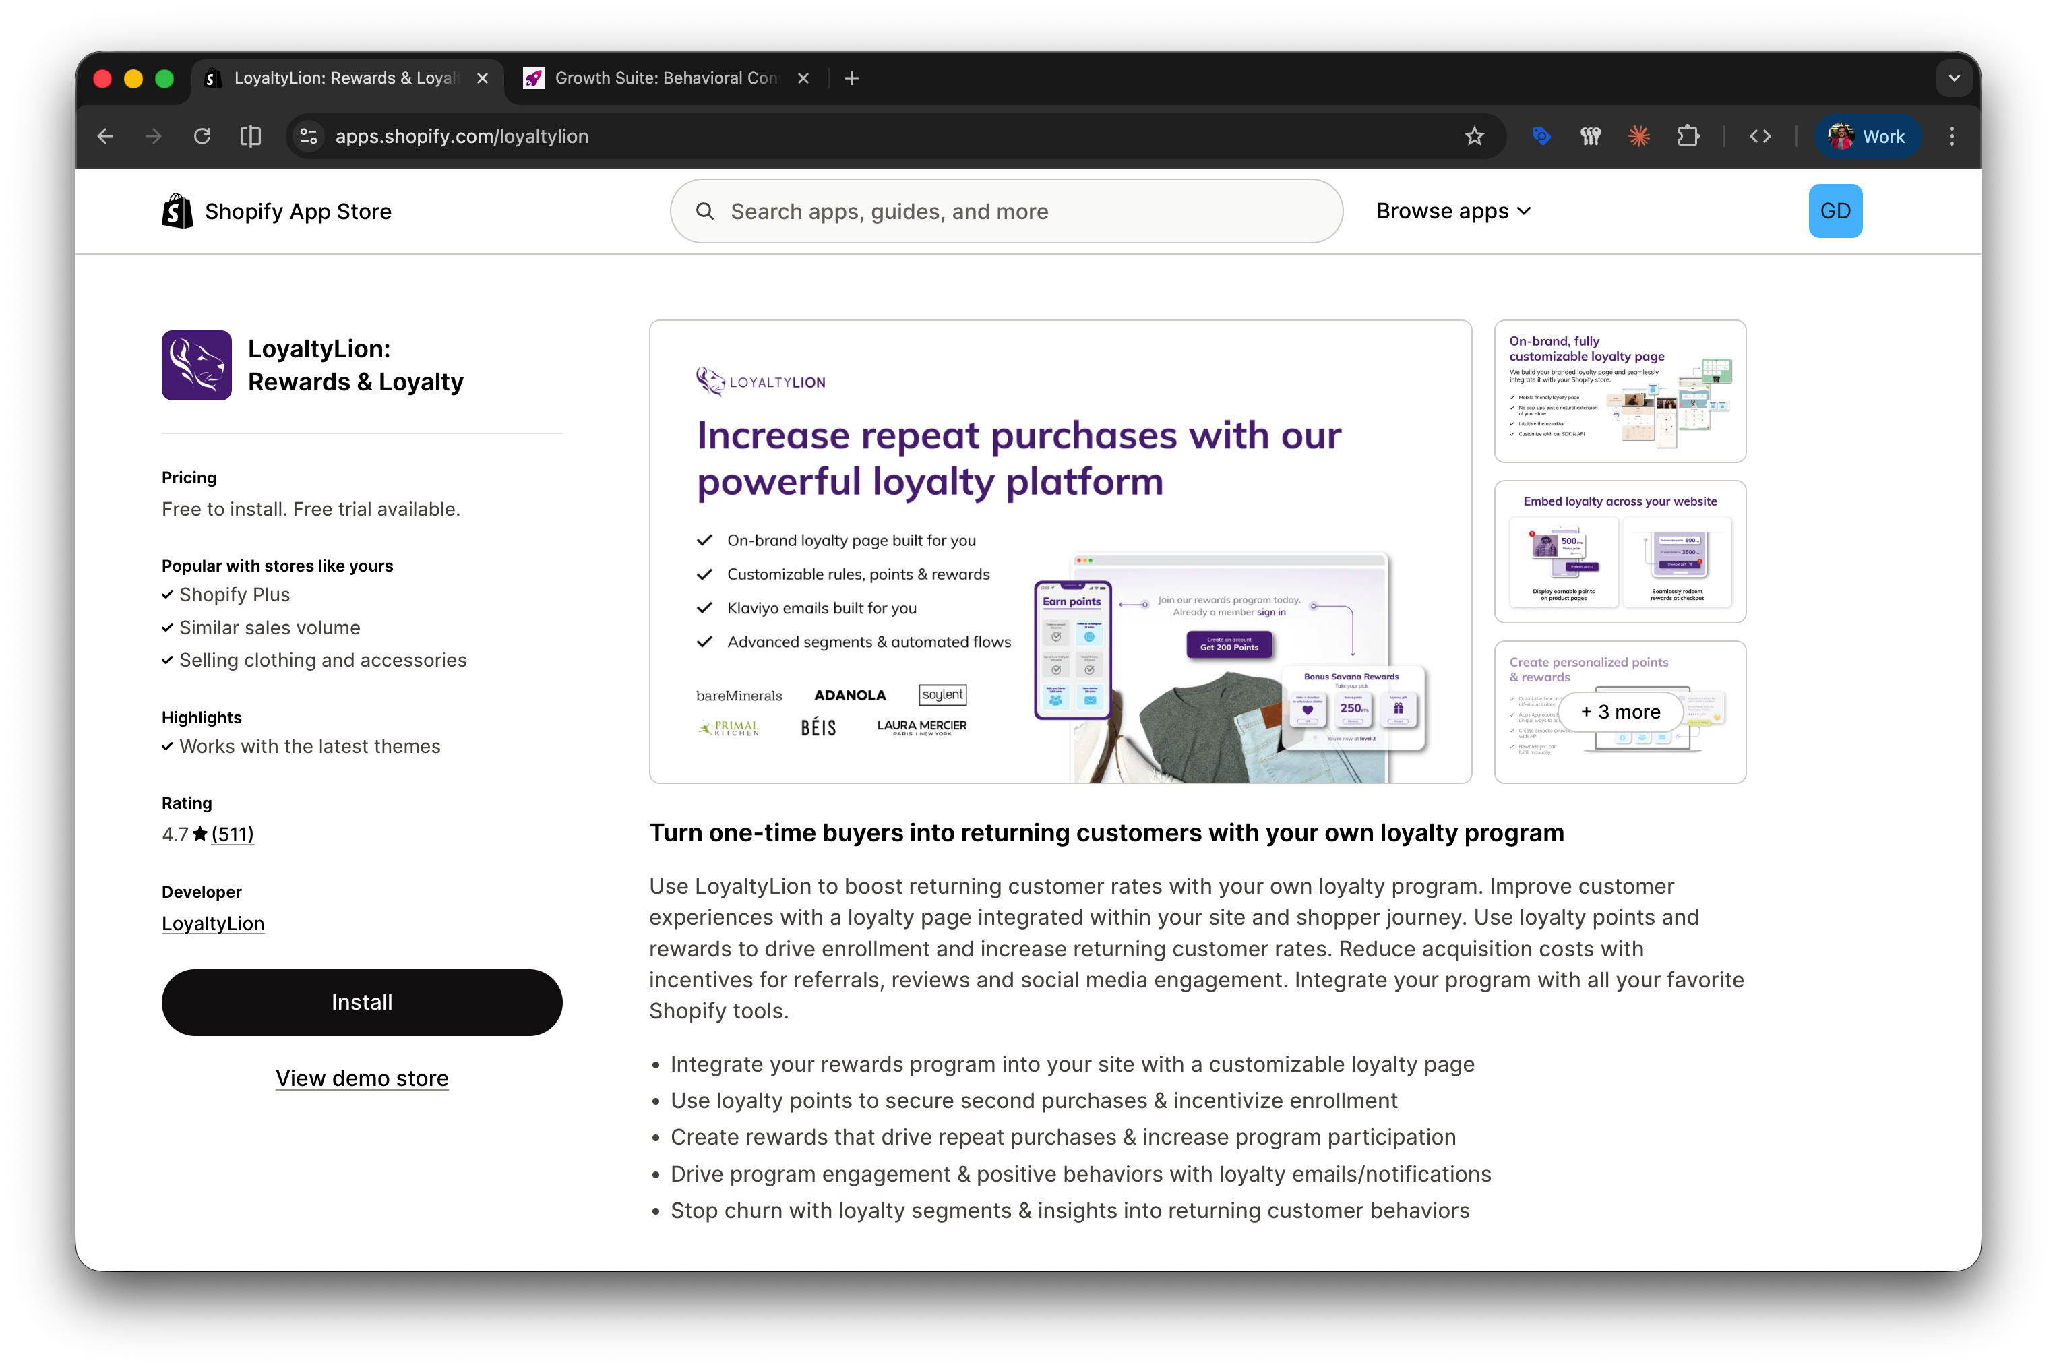This screenshot has height=1371, width=2057.
Task: Open the View demo store link
Action: coord(362,1078)
